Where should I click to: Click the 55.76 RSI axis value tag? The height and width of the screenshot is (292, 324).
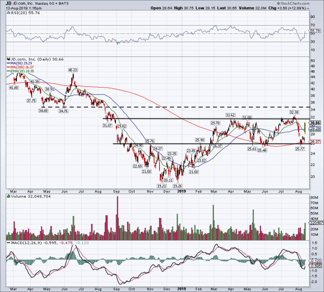(x=315, y=31)
